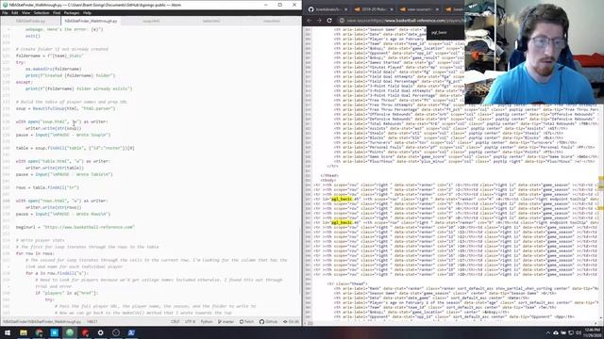
Task: Click Fetch in the Atom status bar
Action: [x=246, y=322]
